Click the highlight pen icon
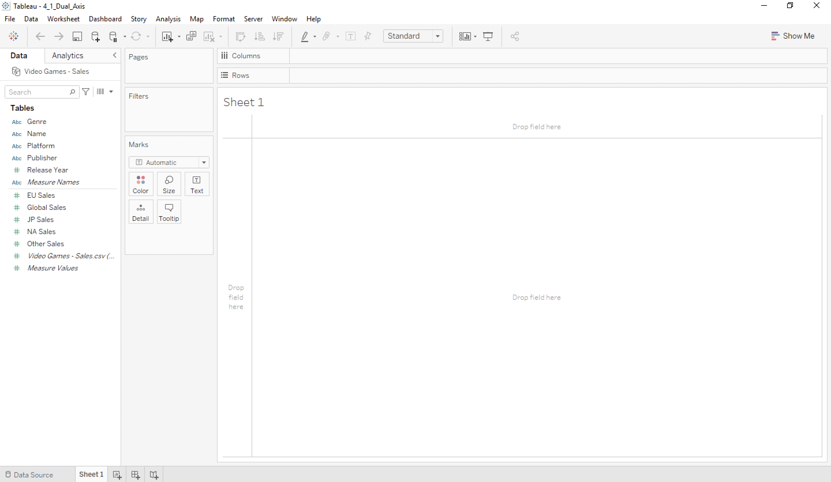The width and height of the screenshot is (831, 482). [305, 36]
